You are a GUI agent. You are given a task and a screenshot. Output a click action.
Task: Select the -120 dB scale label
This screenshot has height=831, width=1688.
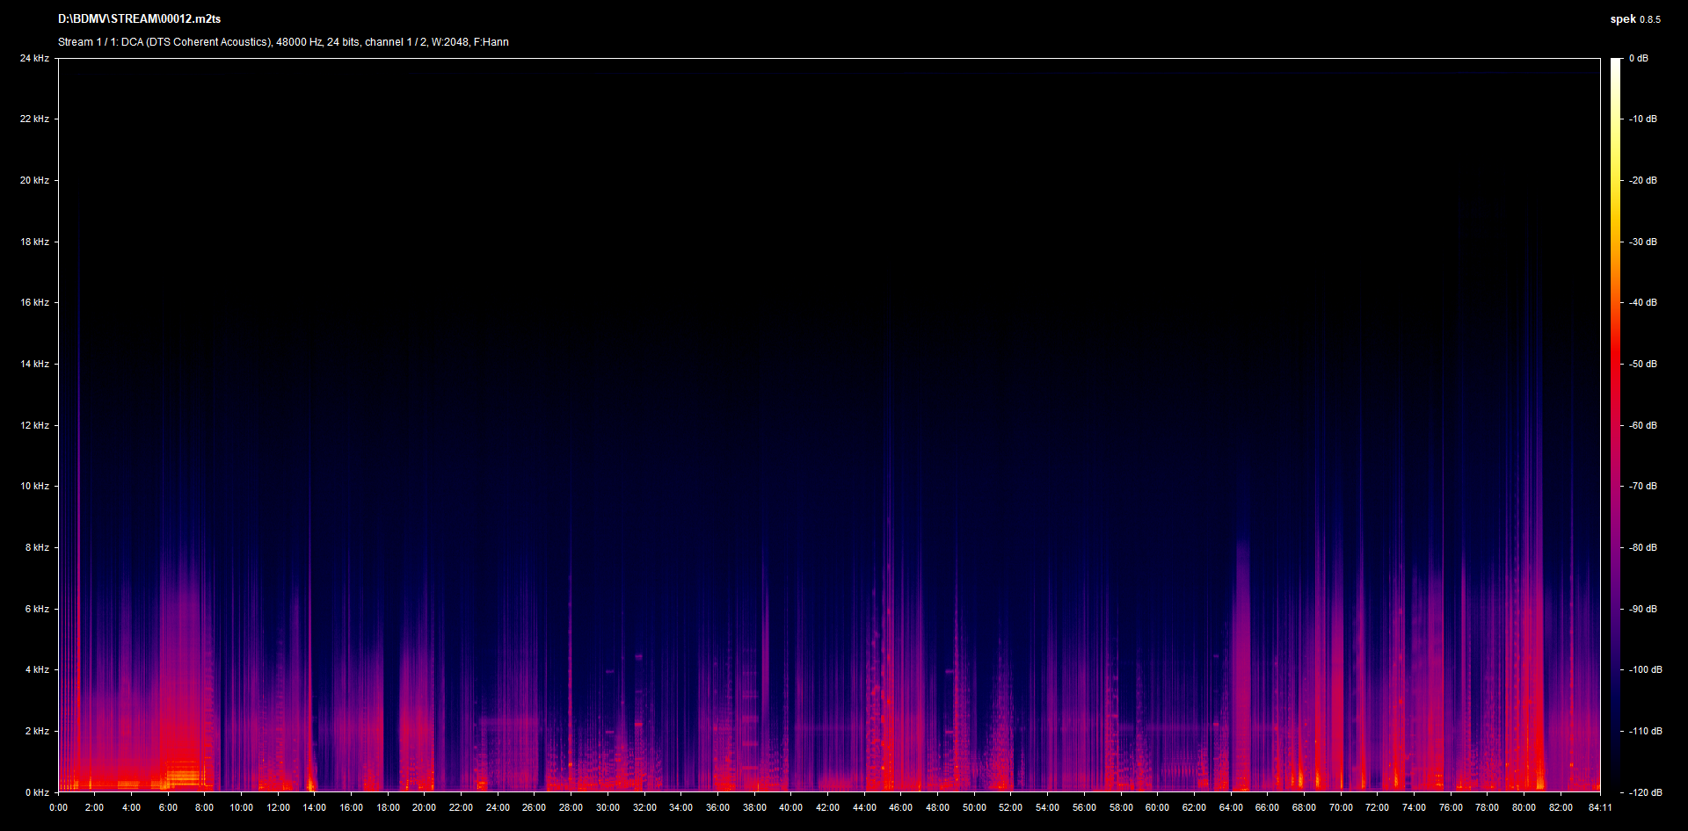[1644, 792]
